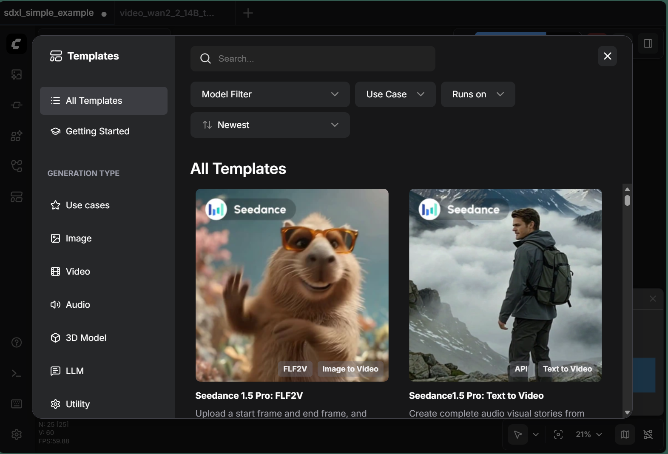The height and width of the screenshot is (454, 668).
Task: Switch to video_wan2_2_14B workflow tab
Action: (x=167, y=13)
